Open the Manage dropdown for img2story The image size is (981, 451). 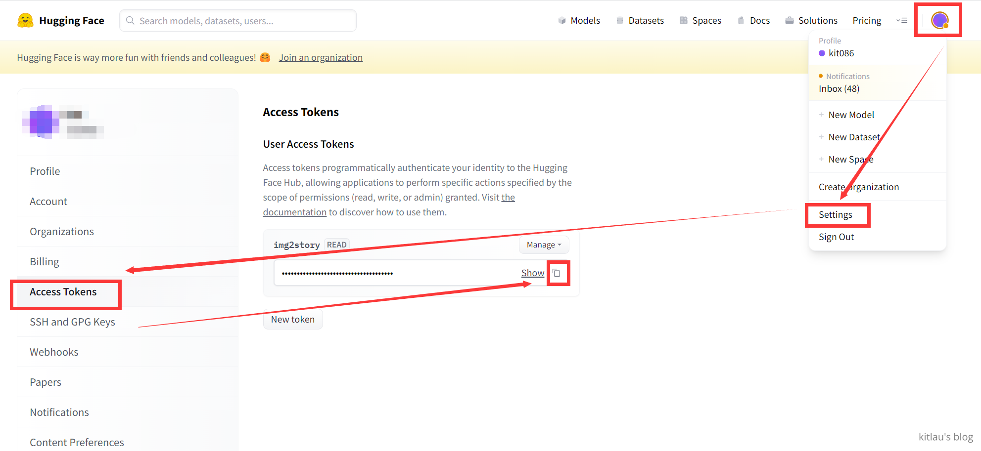(544, 245)
